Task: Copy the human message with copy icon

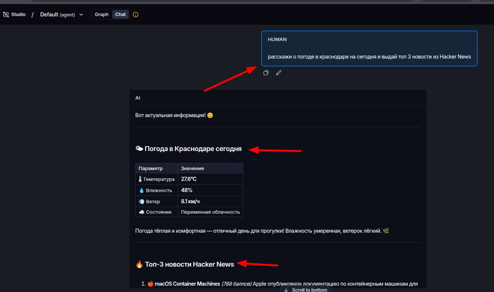Action: tap(266, 73)
